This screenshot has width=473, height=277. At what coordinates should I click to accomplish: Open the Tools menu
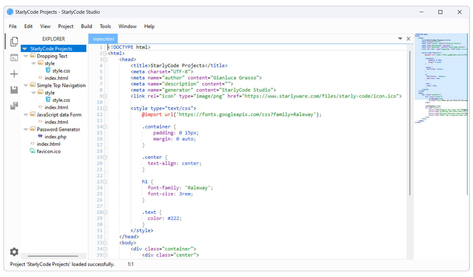click(105, 26)
